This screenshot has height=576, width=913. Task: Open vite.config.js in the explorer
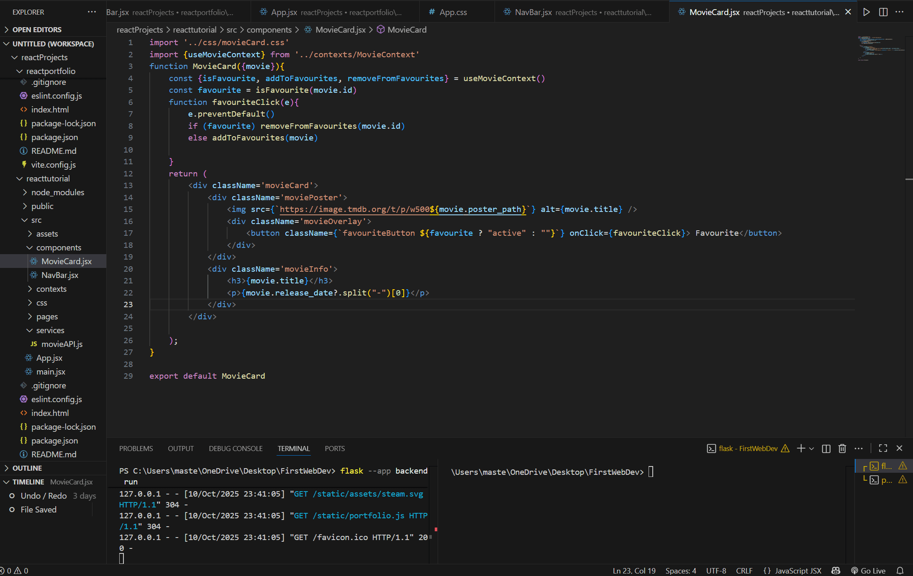(53, 165)
